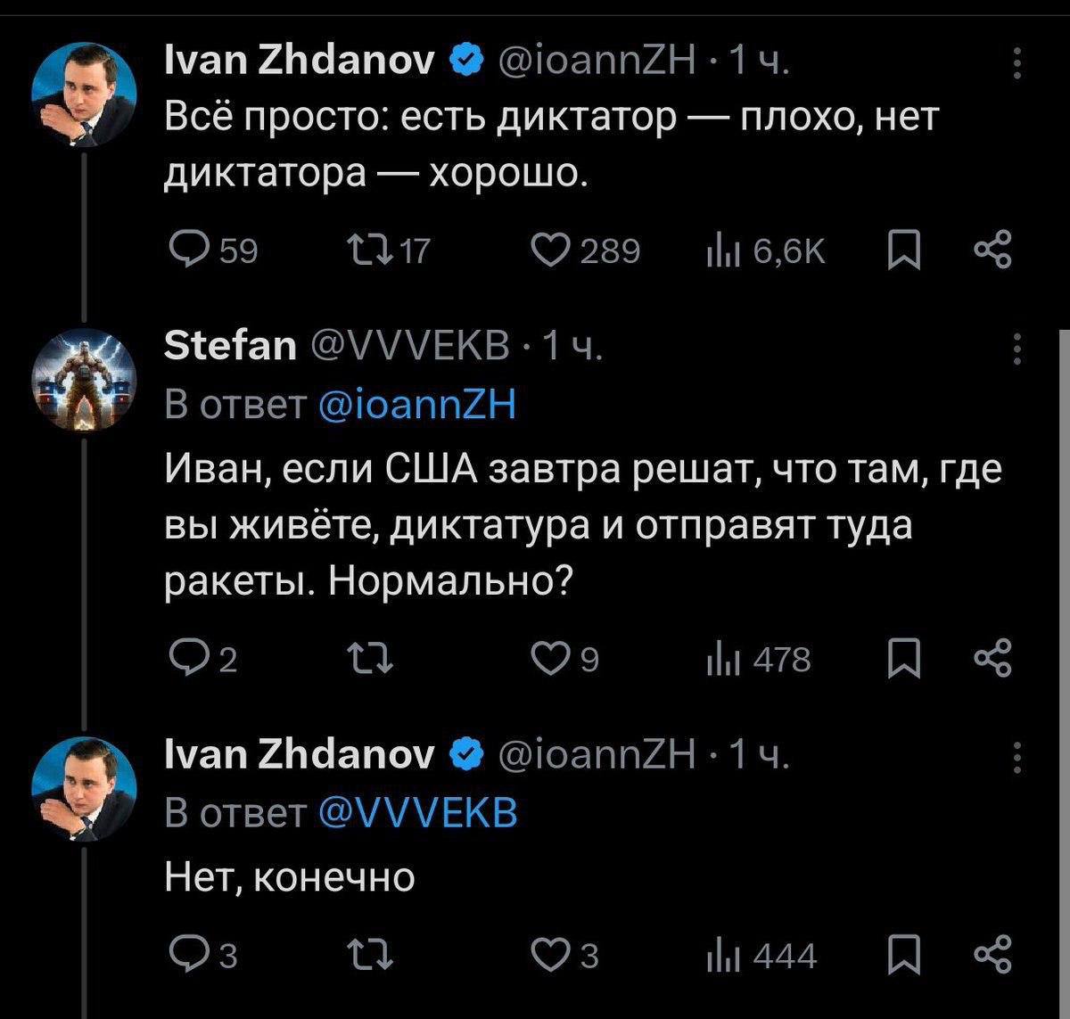Open more options menu on first tweet
The height and width of the screenshot is (1019, 1070).
1017,64
